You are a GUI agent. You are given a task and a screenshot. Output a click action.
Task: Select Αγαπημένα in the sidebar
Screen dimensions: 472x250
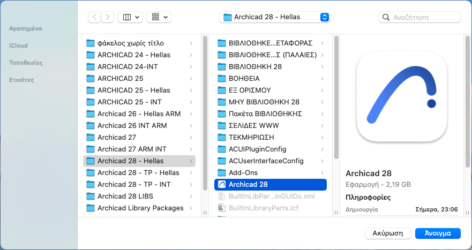(x=26, y=28)
